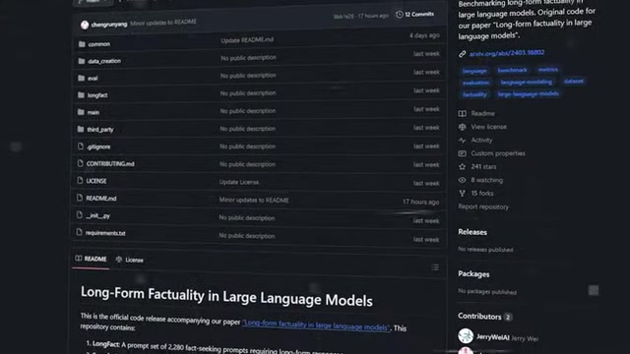Click the Activity pulse icon
630x354 pixels.
point(463,140)
